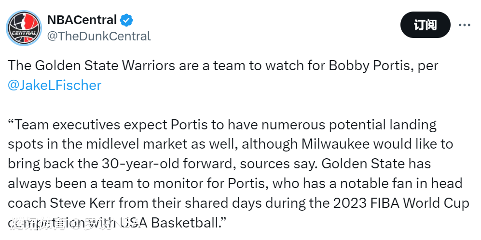481x240 pixels.
Task: Open the @TheDunkCentral handle
Action: coord(98,36)
